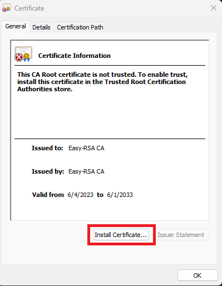The height and width of the screenshot is (286, 222).
Task: Click the Issued to label
Action: tap(47, 148)
